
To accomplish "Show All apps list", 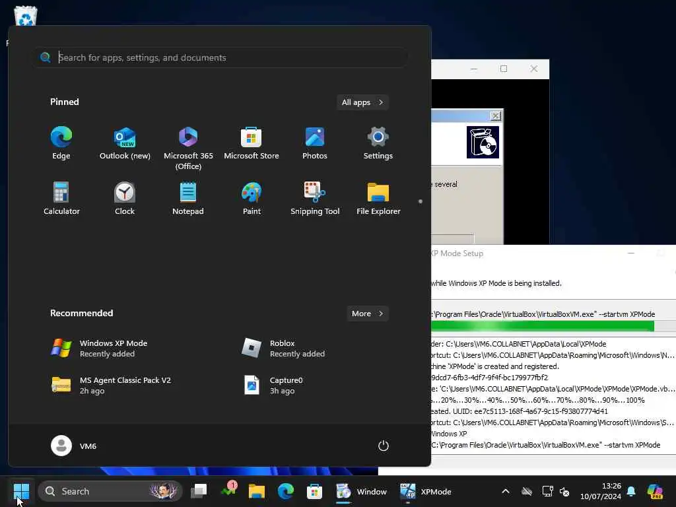I will point(362,102).
